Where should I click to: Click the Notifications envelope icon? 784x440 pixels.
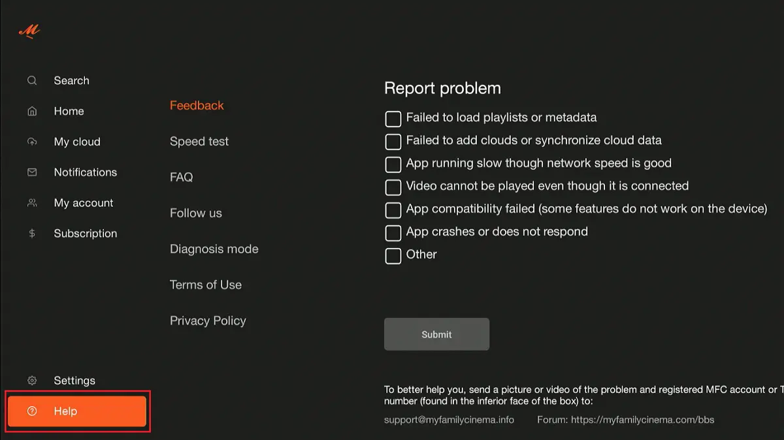point(32,172)
